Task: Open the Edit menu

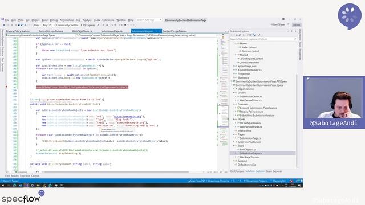Action: pyautogui.click(x=14, y=20)
